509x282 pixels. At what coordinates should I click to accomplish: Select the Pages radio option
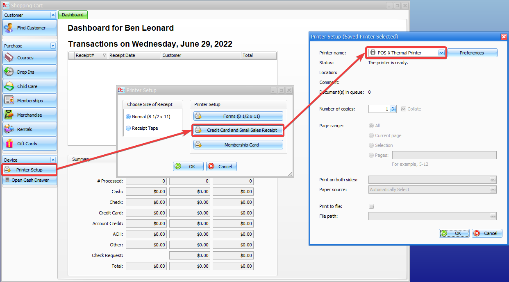[371, 155]
